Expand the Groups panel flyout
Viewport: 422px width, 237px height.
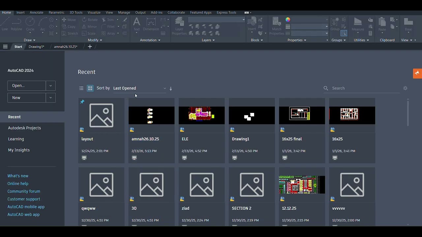[339, 40]
